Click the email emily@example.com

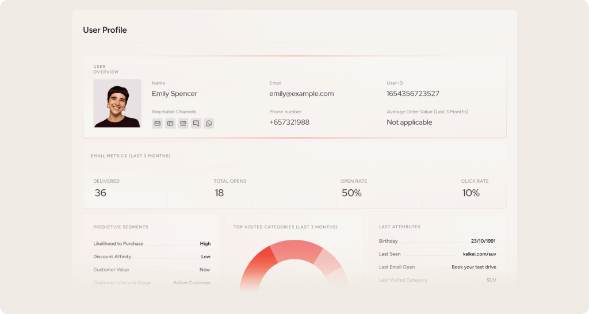[301, 94]
